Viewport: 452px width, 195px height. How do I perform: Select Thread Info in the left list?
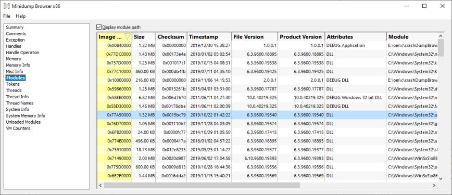17,97
